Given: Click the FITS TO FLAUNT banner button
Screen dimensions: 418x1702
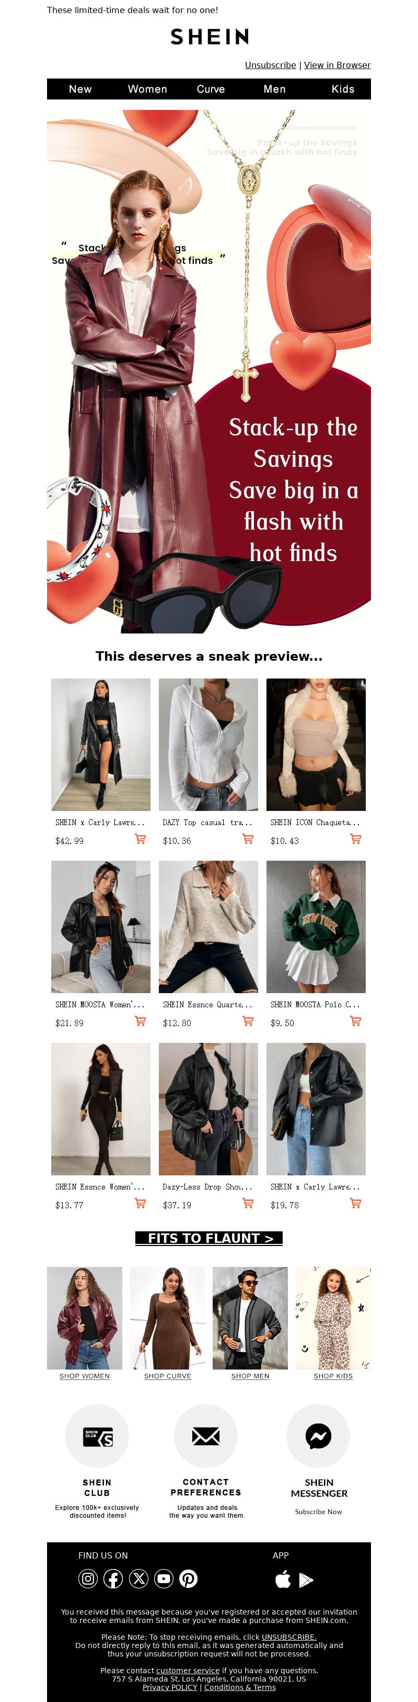Looking at the screenshot, I should click(x=209, y=1238).
